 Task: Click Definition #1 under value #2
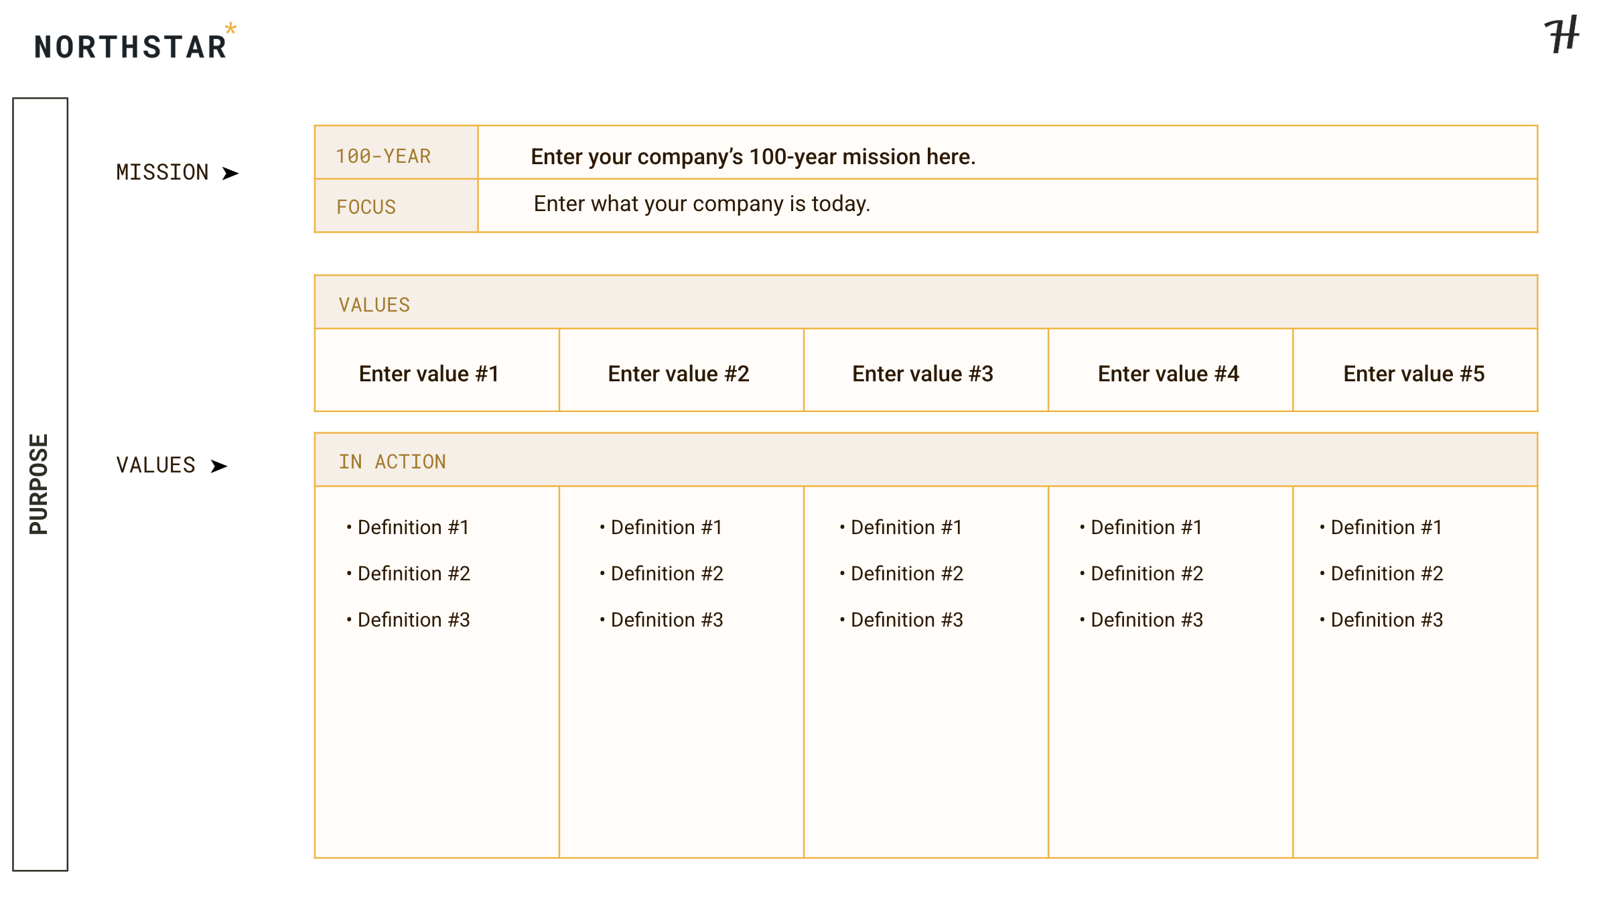(667, 527)
